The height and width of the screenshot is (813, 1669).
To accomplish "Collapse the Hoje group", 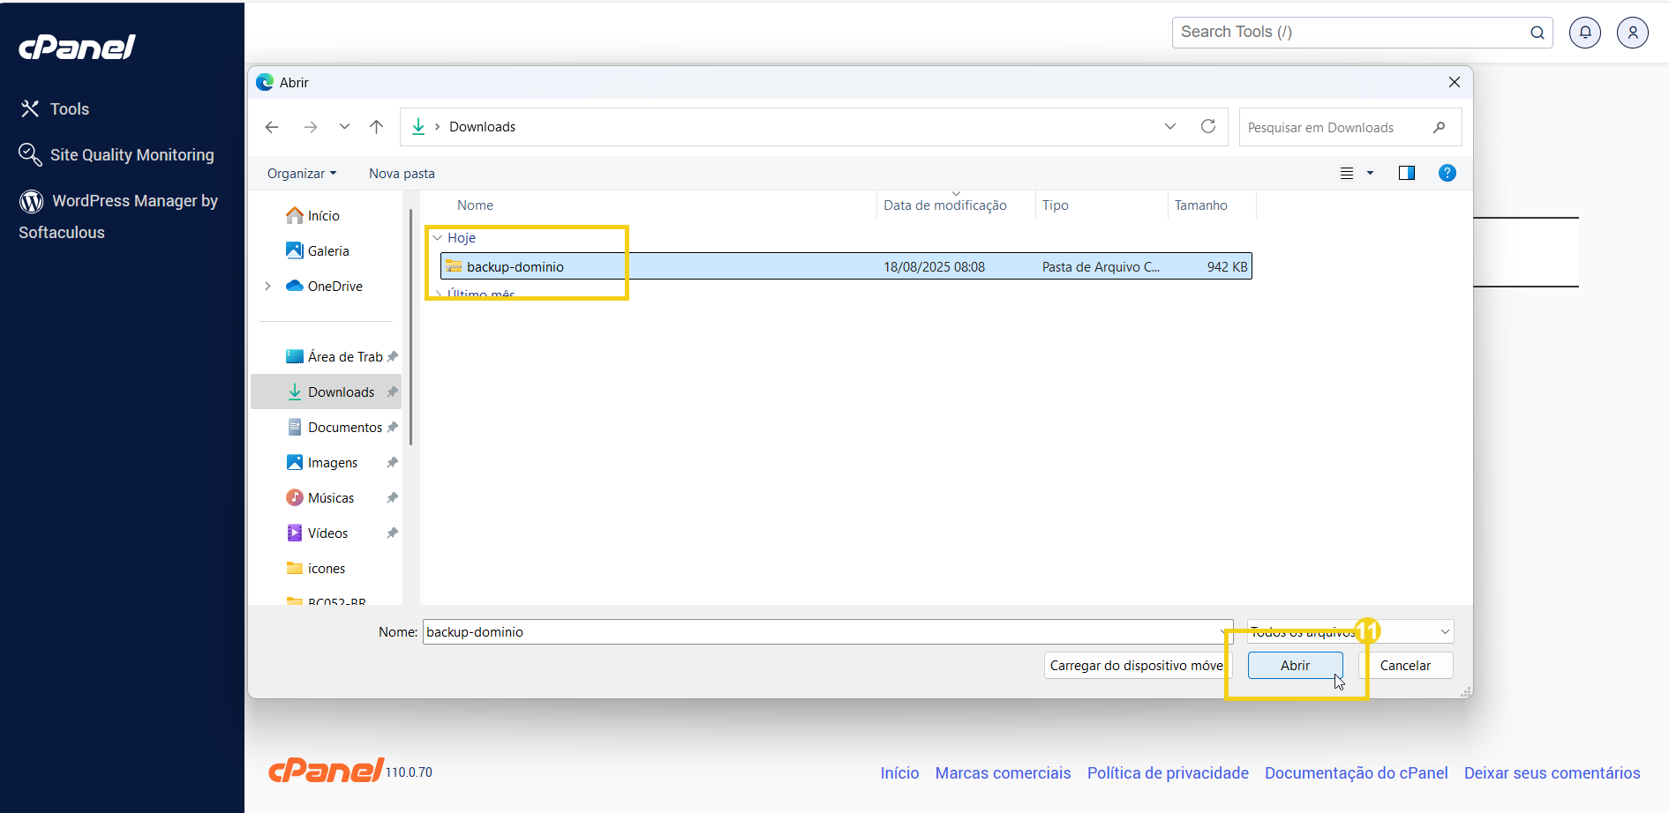I will tap(437, 238).
